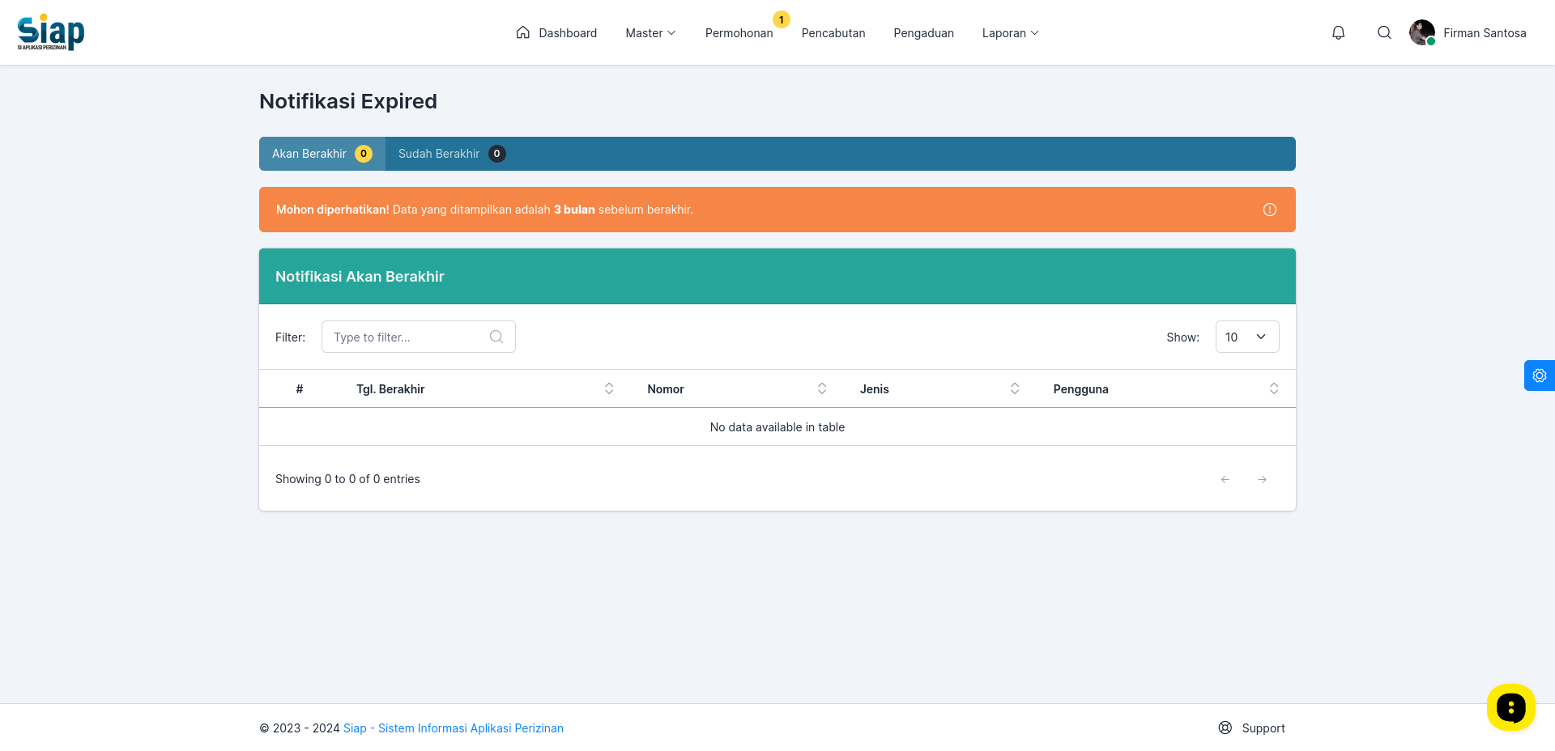Screen dimensions: 1555x751
Task: Open the Permohonan menu item
Action: click(739, 33)
